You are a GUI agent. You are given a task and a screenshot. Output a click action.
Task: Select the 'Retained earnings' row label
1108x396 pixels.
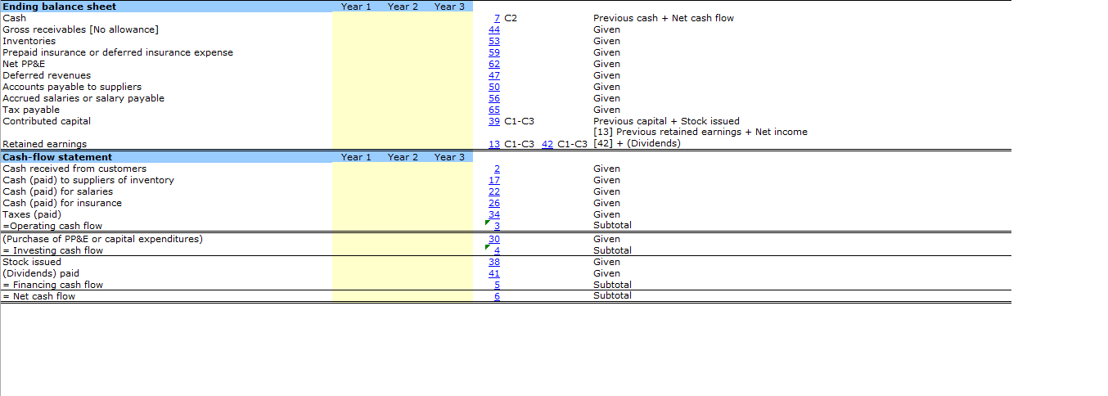pyautogui.click(x=44, y=144)
